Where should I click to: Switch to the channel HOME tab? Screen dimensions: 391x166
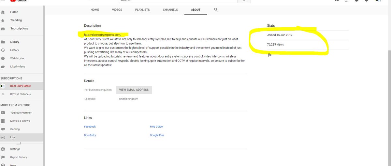[x=95, y=10]
